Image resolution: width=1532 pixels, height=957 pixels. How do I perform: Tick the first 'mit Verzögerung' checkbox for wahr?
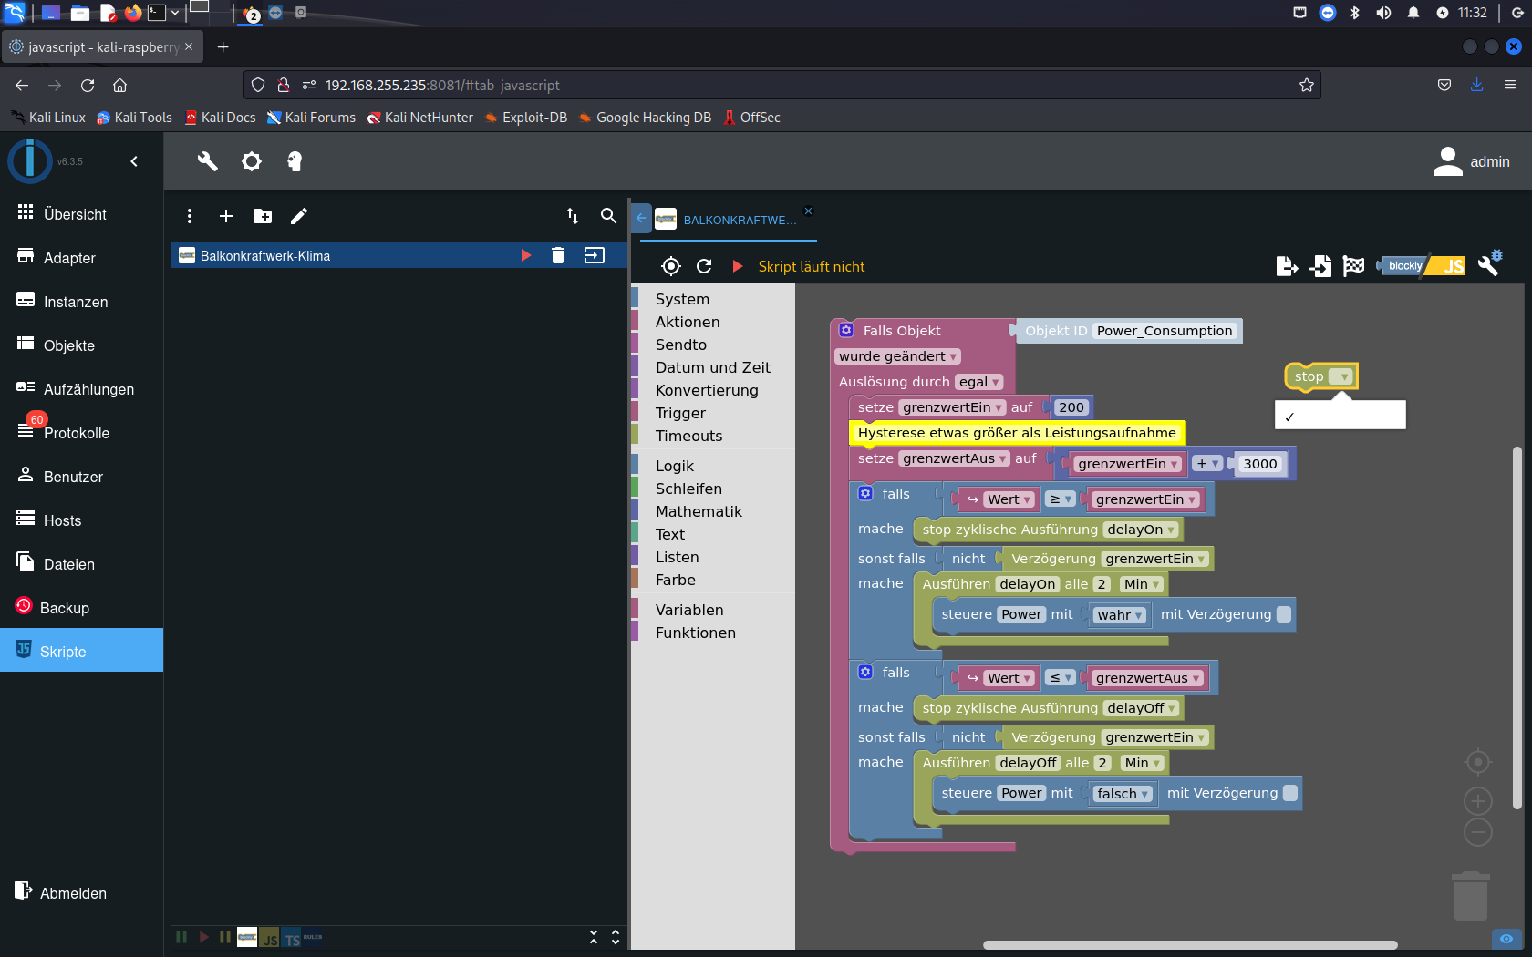(x=1284, y=614)
